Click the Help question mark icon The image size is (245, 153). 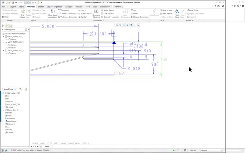pos(223,6)
